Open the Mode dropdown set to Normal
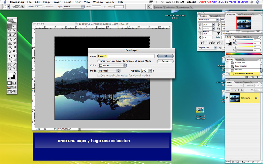Image resolution: width=263 pixels, height=164 pixels. (109, 71)
